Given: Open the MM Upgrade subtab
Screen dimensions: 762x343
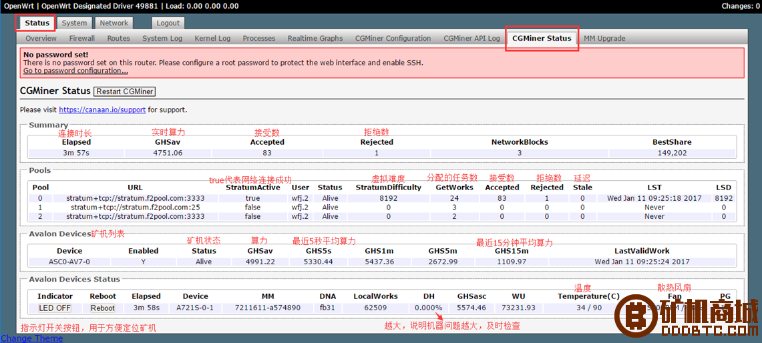Looking at the screenshot, I should [604, 39].
